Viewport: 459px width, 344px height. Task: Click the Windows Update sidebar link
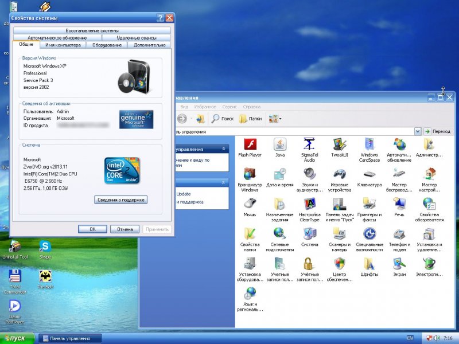click(184, 194)
